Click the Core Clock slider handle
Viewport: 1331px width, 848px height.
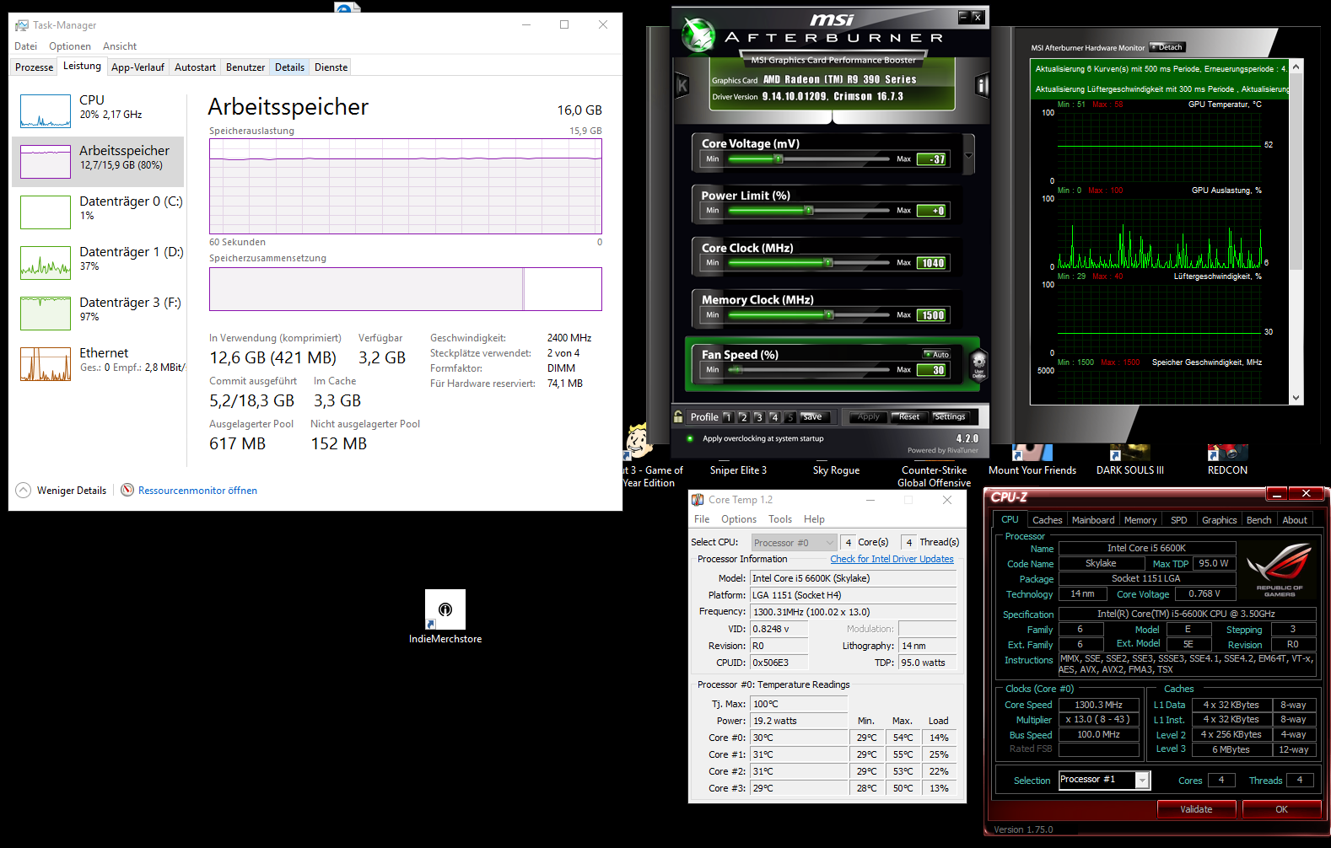click(828, 263)
